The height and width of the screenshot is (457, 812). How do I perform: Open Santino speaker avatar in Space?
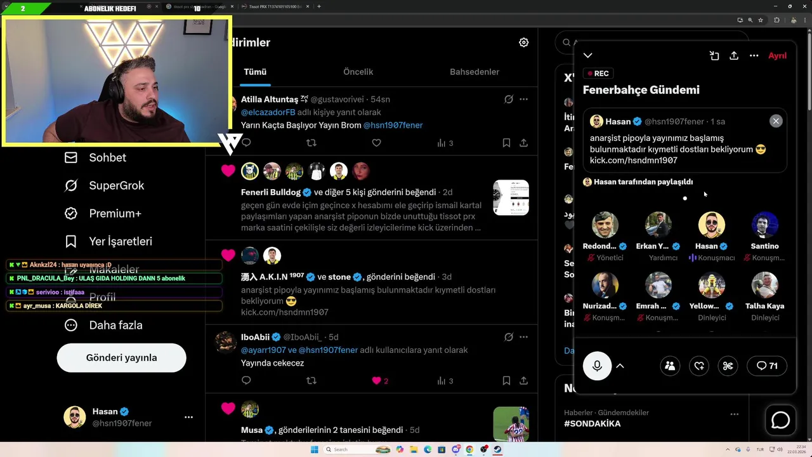point(764,225)
